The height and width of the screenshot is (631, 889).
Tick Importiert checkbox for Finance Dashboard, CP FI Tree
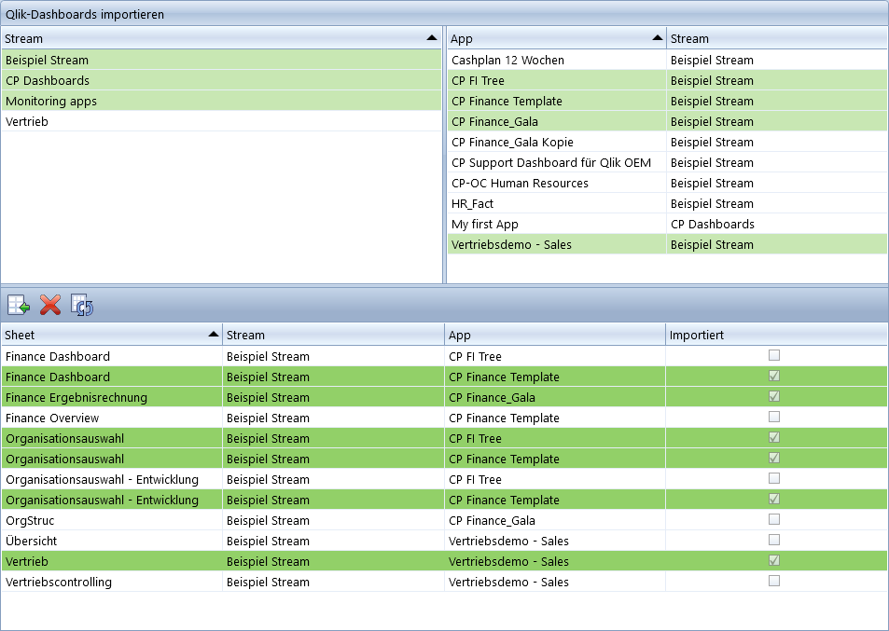coord(774,355)
